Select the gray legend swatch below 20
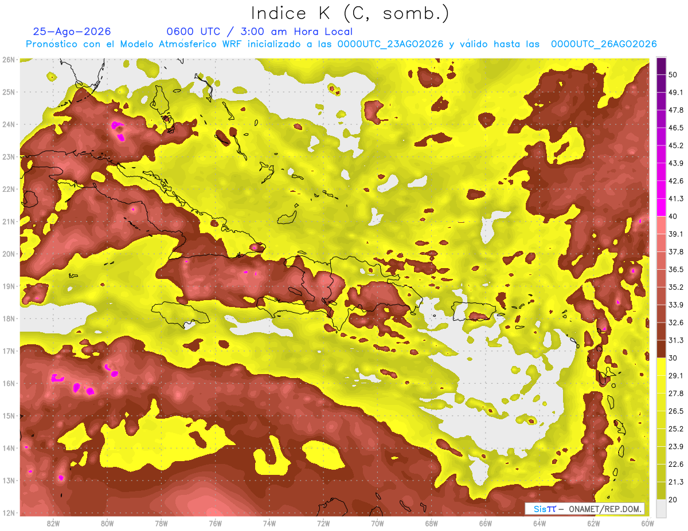Screen dimensions: 688x531 (661, 508)
